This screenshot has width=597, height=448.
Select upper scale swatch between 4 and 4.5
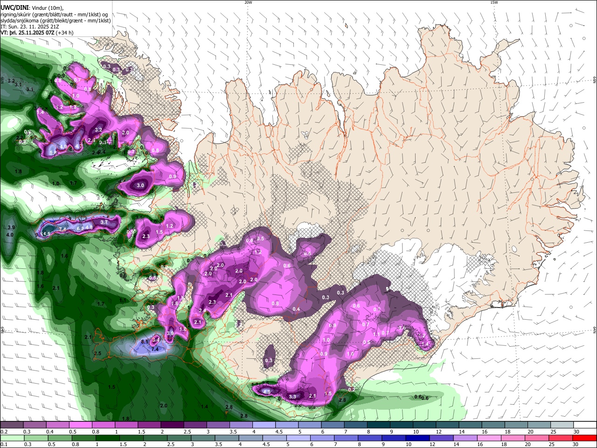point(264,425)
